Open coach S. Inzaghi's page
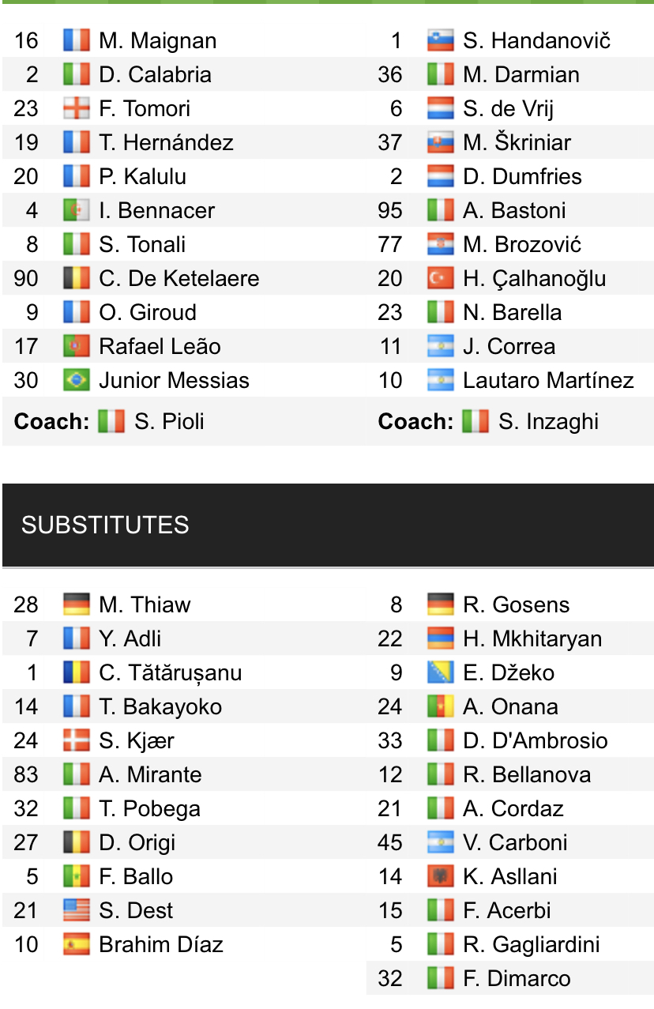 click(x=548, y=421)
